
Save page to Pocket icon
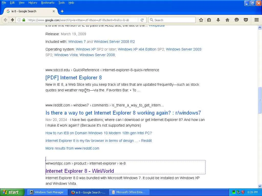click(246, 20)
